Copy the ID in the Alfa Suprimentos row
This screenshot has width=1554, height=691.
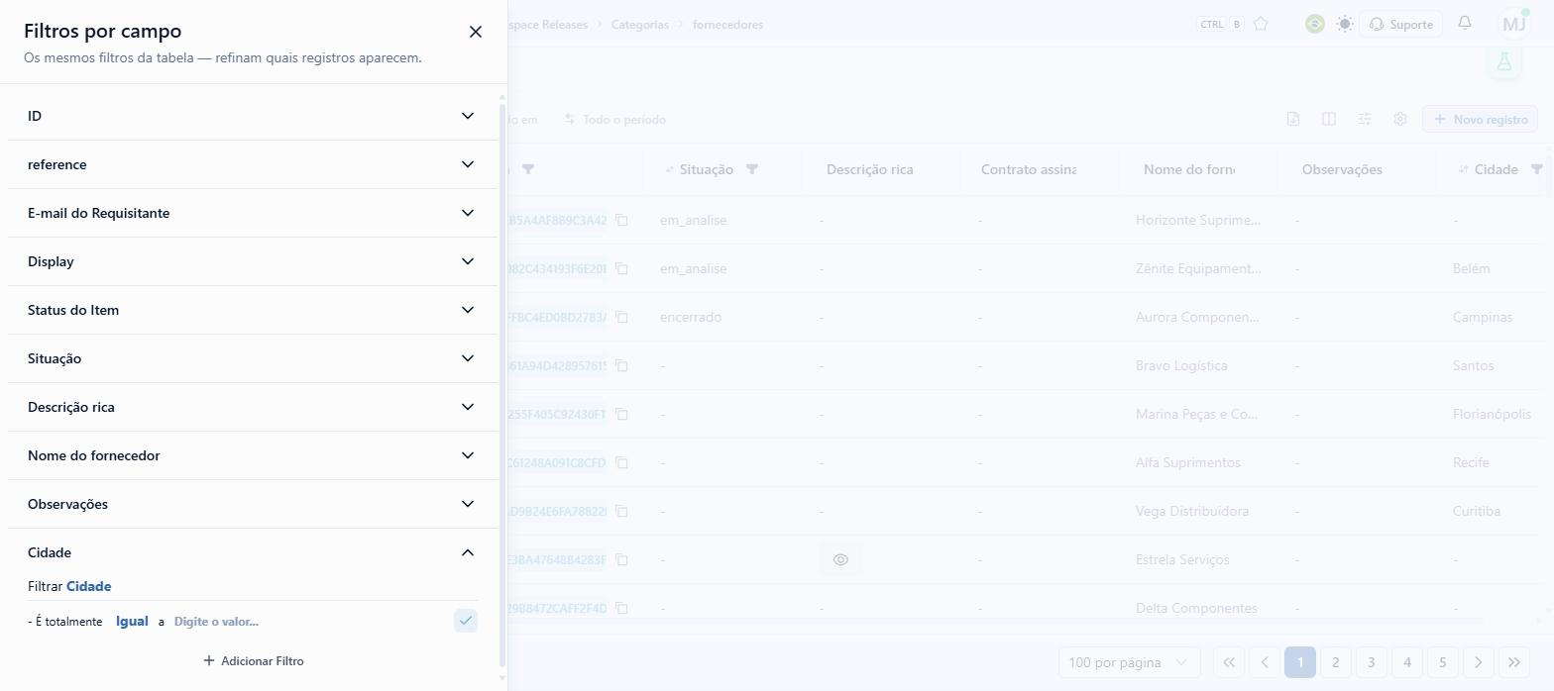click(621, 462)
